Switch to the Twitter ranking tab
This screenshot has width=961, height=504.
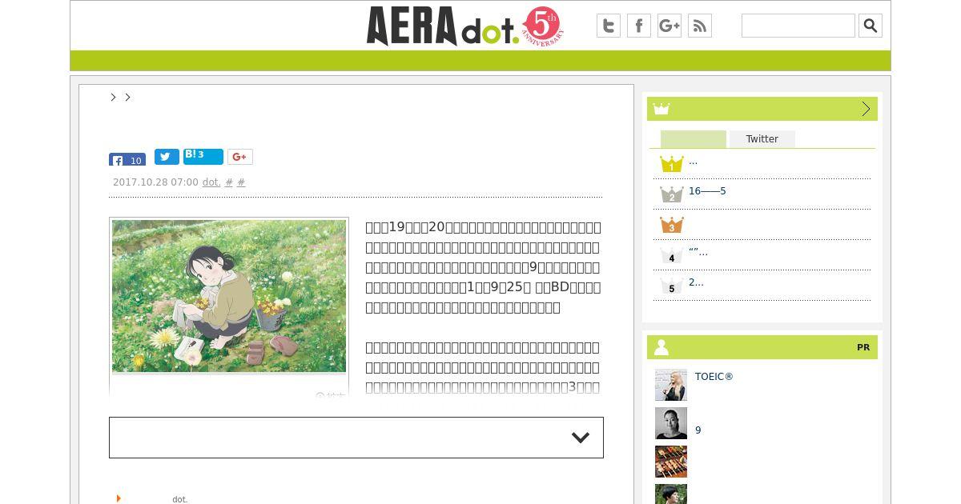(762, 139)
